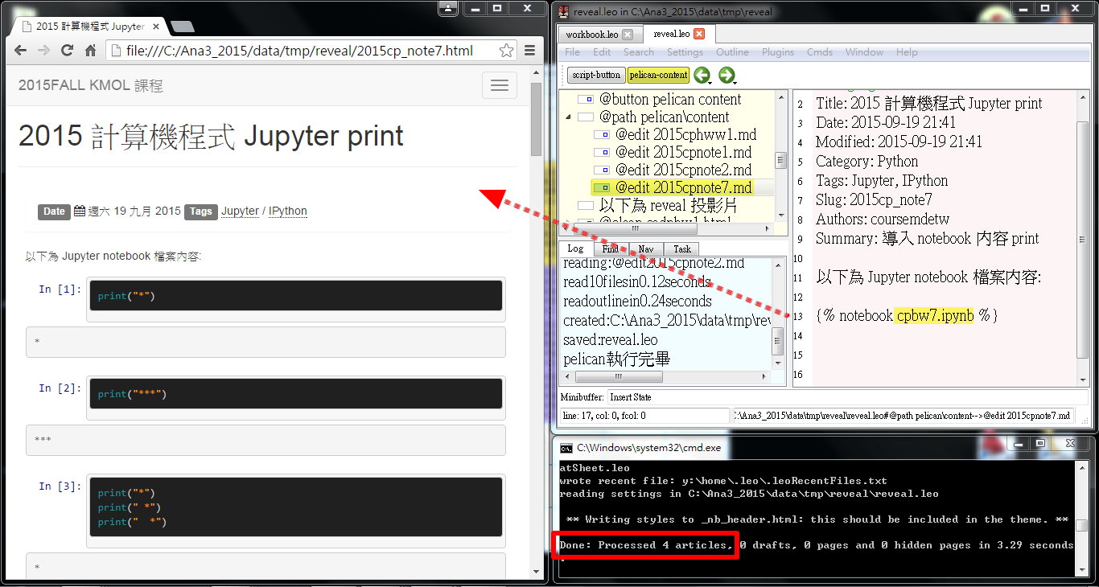Screen dimensions: 1099x587
Task: Click 'pelican執行完畢' log line
Action: coord(616,359)
